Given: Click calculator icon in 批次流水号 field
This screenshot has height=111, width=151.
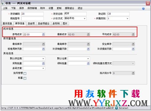Looking at the screenshot, I should 133,73.
